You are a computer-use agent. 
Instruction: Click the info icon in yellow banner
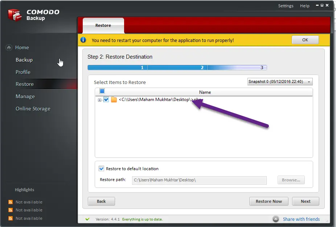(83, 40)
